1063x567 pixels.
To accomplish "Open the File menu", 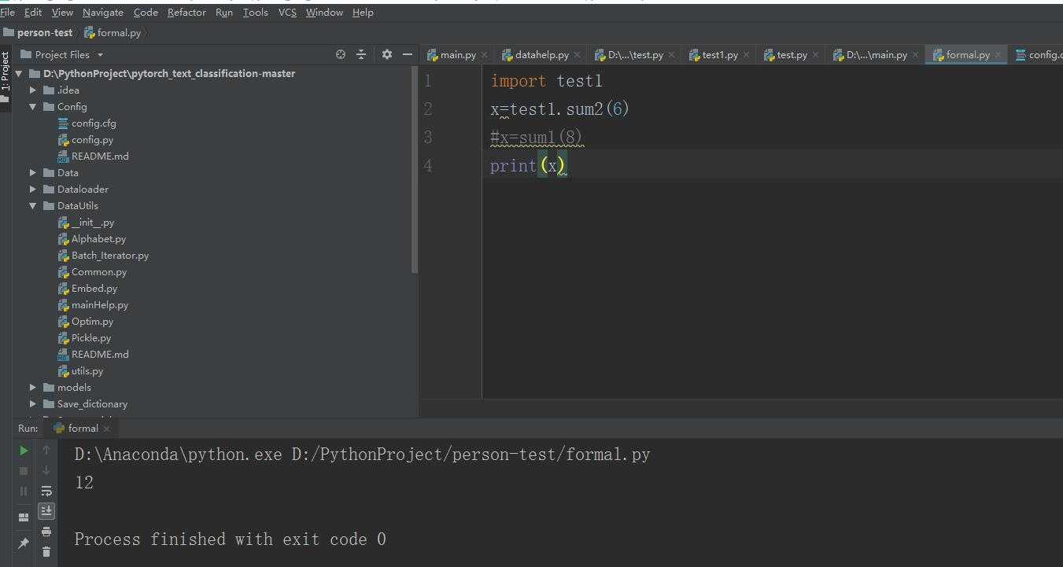I will [x=8, y=13].
